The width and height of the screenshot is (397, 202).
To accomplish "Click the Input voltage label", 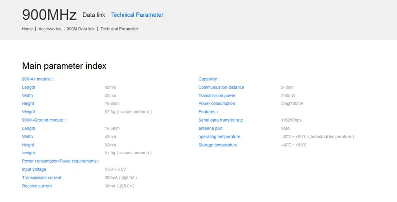I will [x=34, y=169].
